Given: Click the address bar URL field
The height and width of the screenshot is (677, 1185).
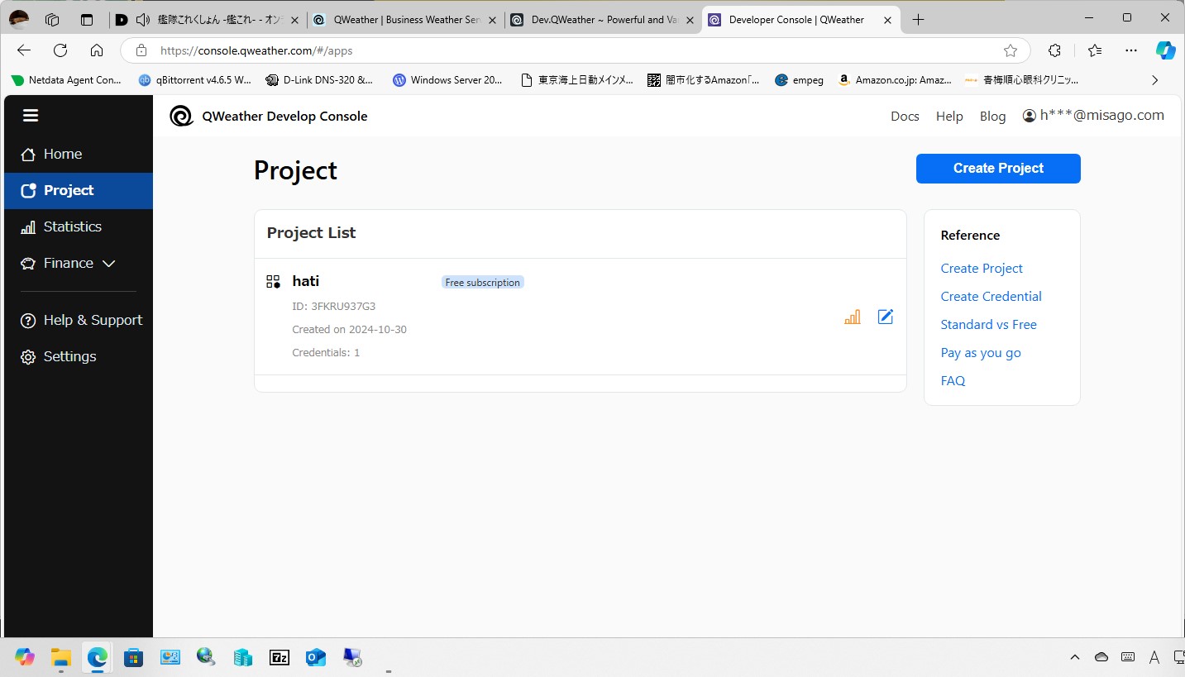Looking at the screenshot, I should coord(575,50).
